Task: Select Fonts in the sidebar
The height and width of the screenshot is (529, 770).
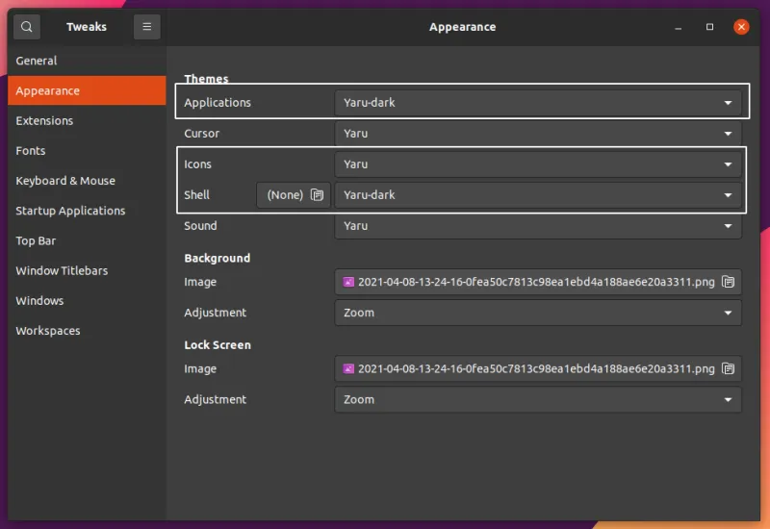Action: (31, 151)
